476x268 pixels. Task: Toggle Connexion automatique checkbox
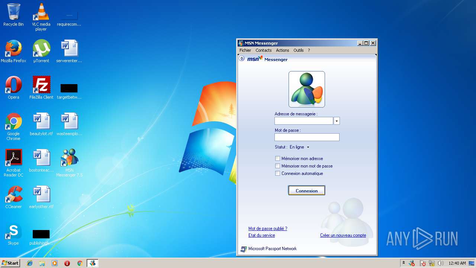(277, 173)
